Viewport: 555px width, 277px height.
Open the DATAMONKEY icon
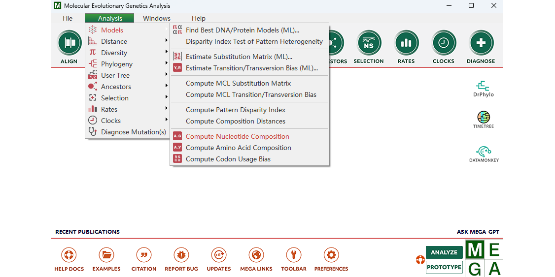pos(484,152)
